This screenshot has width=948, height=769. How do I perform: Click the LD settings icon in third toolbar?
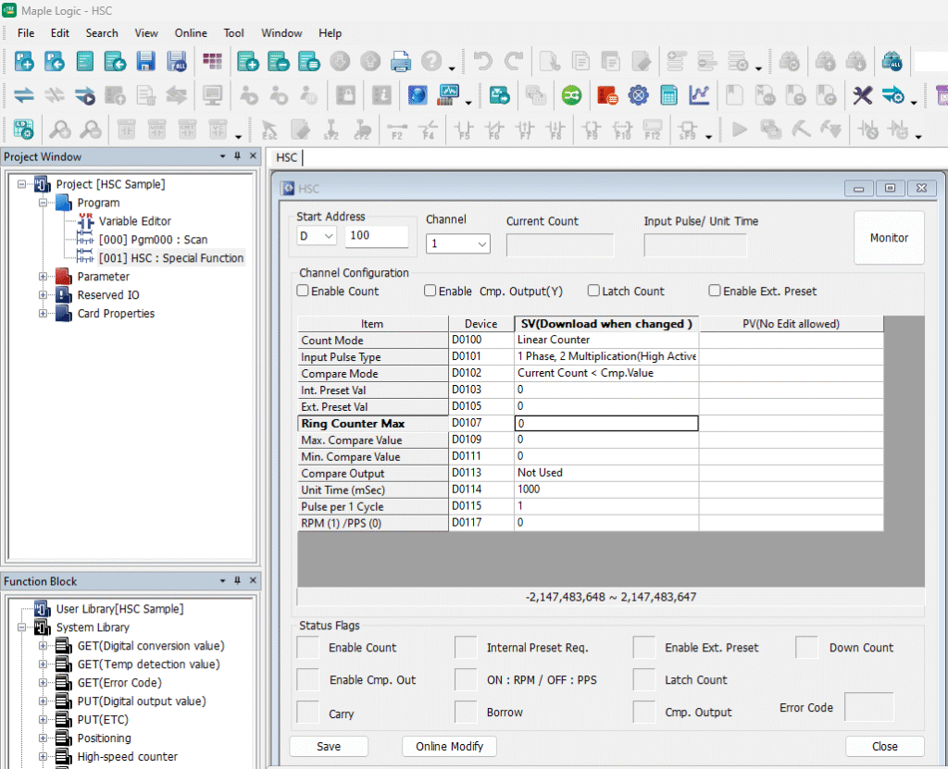click(23, 129)
